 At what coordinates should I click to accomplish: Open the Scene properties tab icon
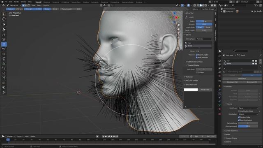[219, 72]
